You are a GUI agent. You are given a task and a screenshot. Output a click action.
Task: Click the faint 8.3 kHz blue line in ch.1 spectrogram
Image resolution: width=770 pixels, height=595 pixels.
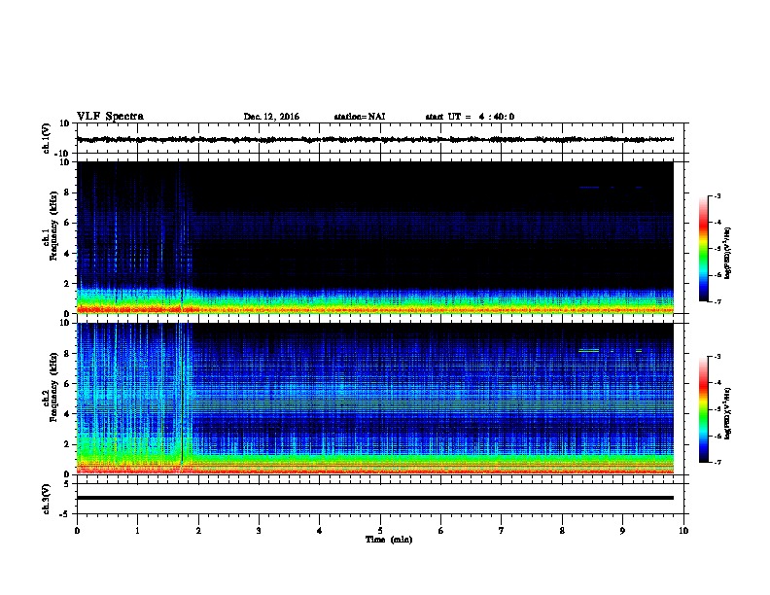coord(589,187)
